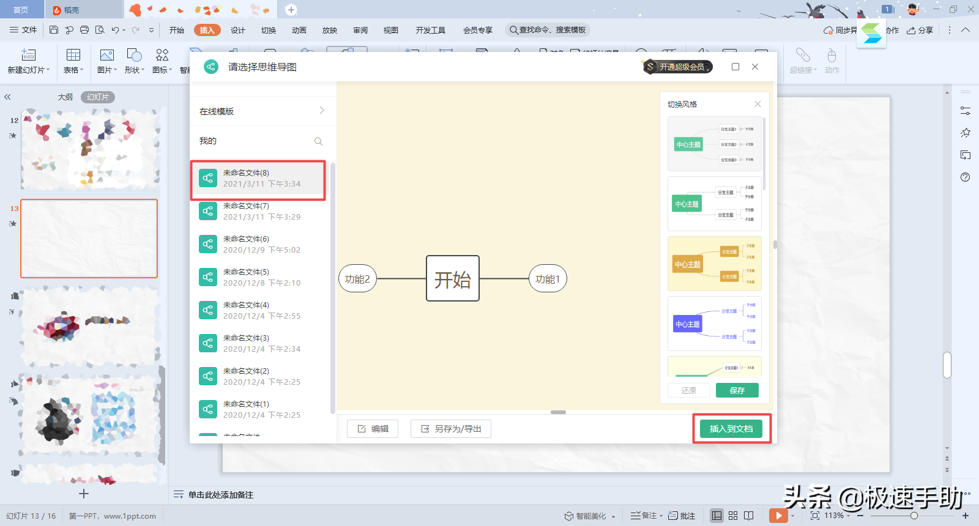Undo the last action
The width and height of the screenshot is (979, 526).
[x=115, y=30]
